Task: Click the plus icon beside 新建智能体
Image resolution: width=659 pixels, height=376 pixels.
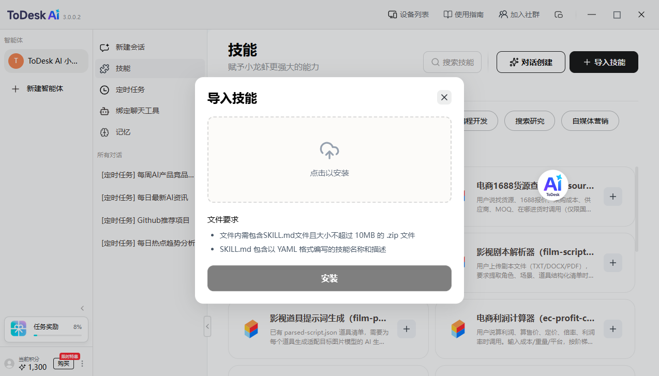Action: [x=16, y=88]
